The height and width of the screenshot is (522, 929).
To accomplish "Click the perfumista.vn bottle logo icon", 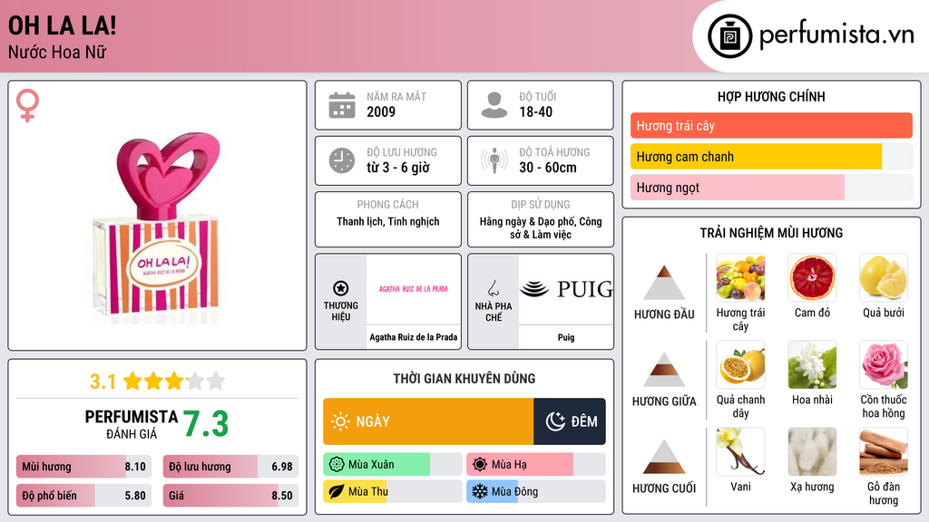I will tap(729, 36).
